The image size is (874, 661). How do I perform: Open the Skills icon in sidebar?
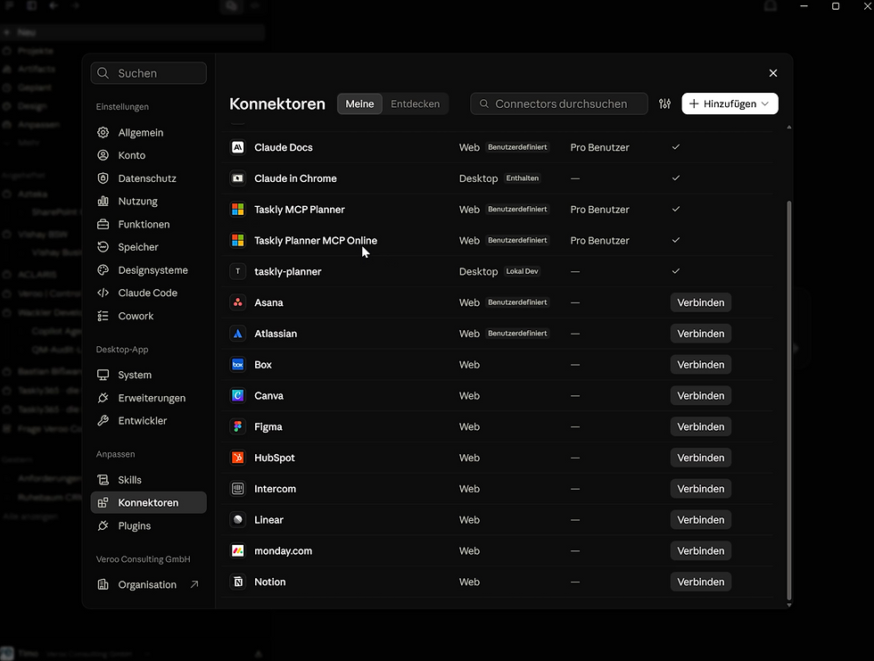pyautogui.click(x=103, y=480)
